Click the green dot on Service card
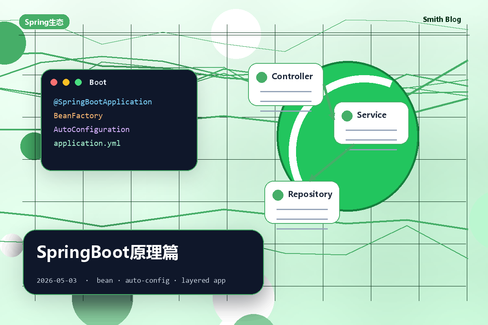This screenshot has height=325, width=488. pyautogui.click(x=347, y=116)
